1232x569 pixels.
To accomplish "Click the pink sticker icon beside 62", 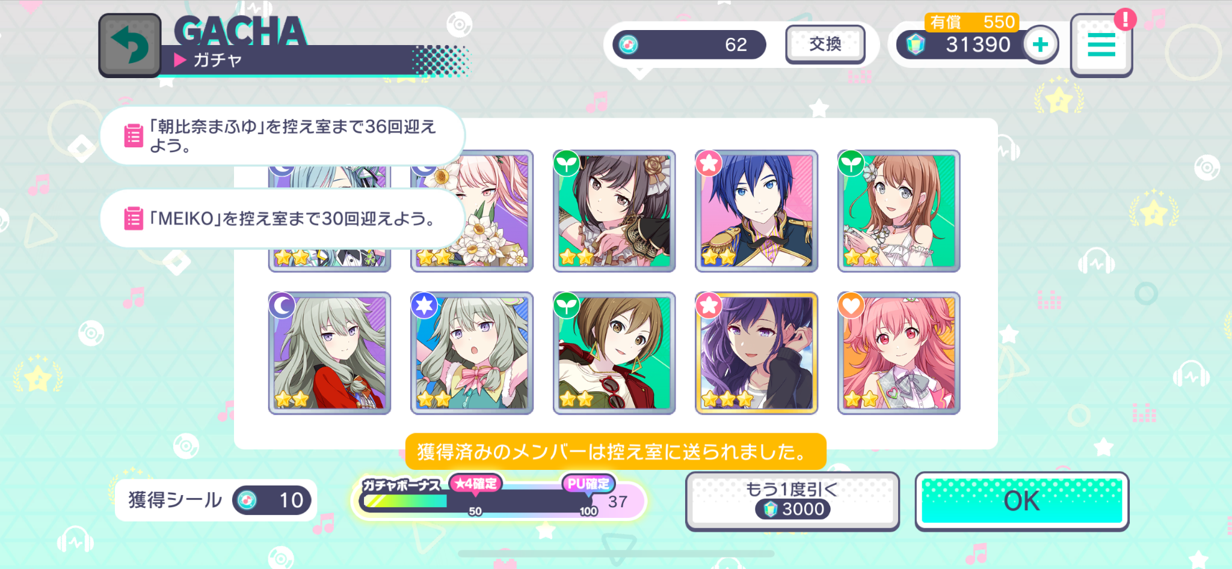I will point(629,44).
